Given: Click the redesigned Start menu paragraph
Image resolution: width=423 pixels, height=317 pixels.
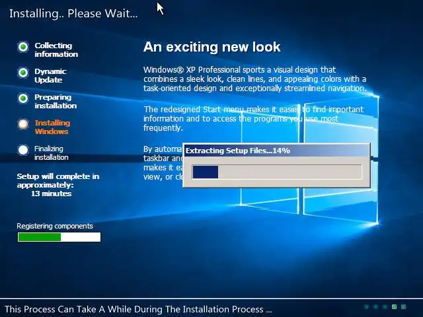Looking at the screenshot, I should (x=254, y=119).
